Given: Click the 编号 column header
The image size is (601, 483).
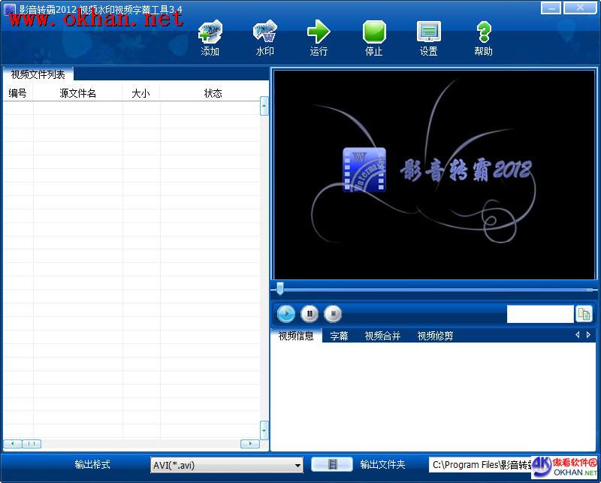Looking at the screenshot, I should [x=17, y=93].
